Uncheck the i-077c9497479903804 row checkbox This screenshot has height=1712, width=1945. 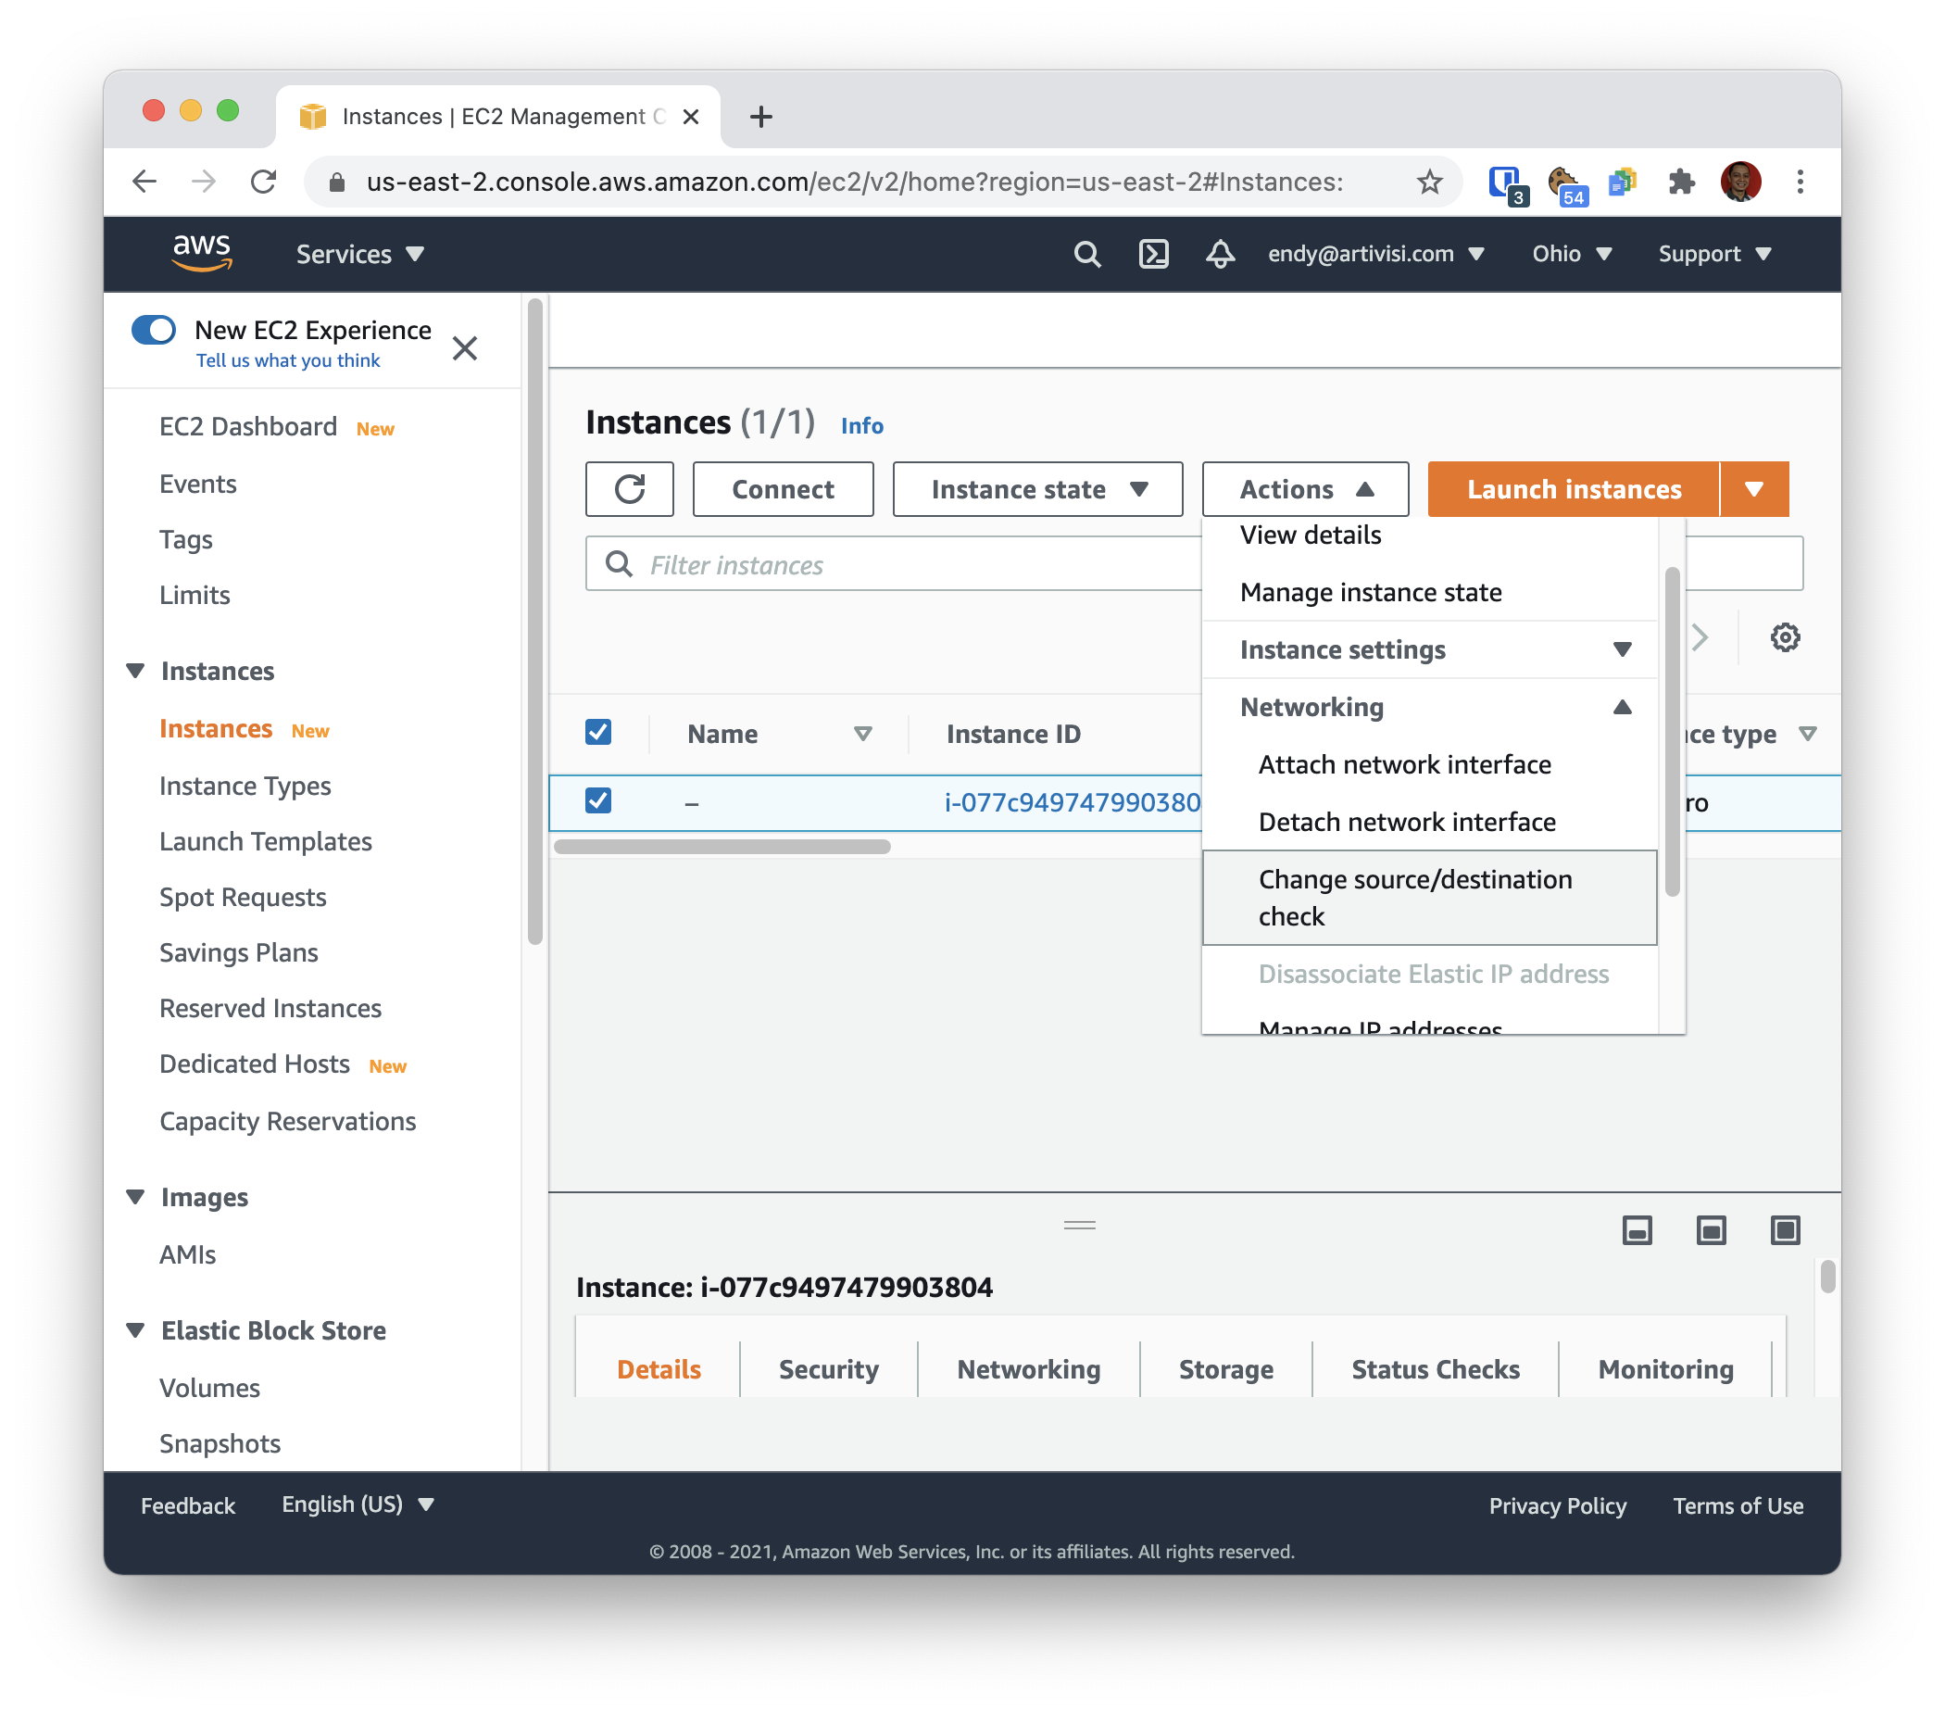(x=598, y=801)
